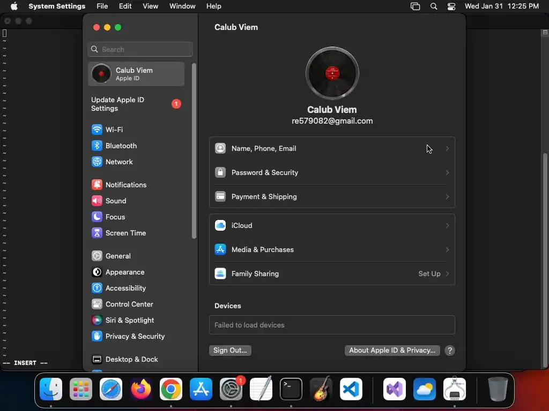Open the Apple menu
549x411 pixels.
tap(14, 6)
